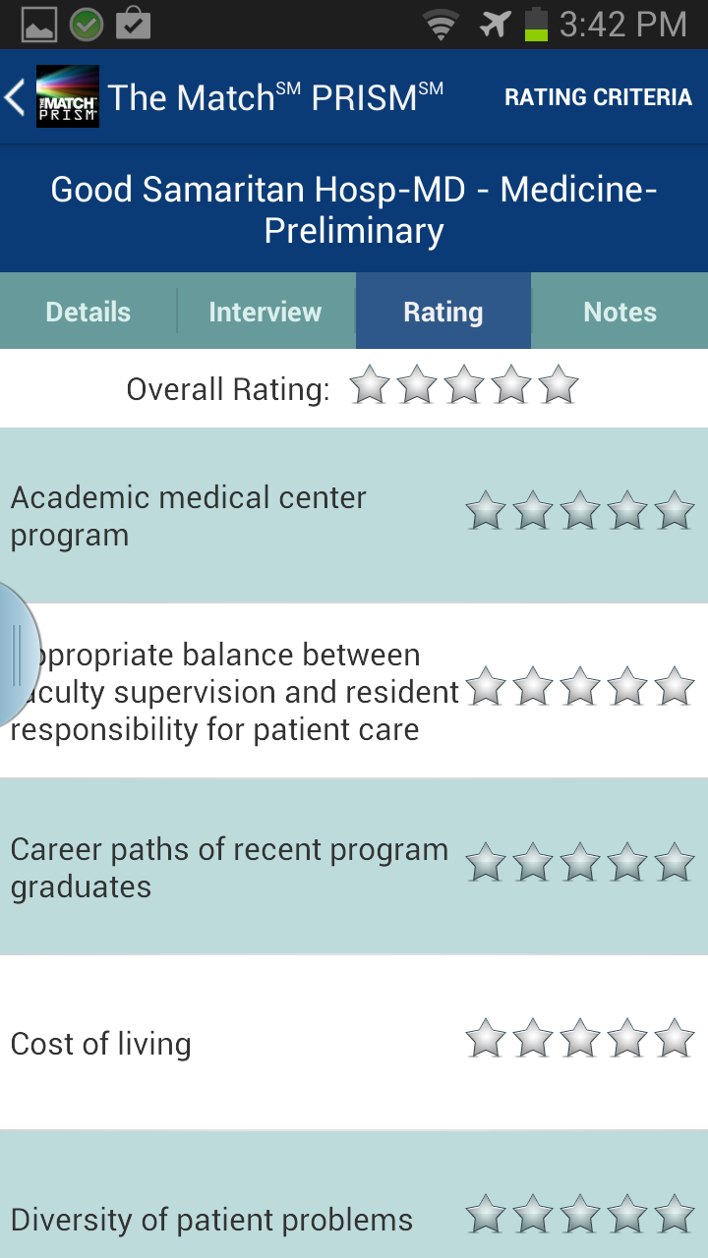Open the Notes tab
Image resolution: width=708 pixels, height=1258 pixels.
pyautogui.click(x=619, y=312)
